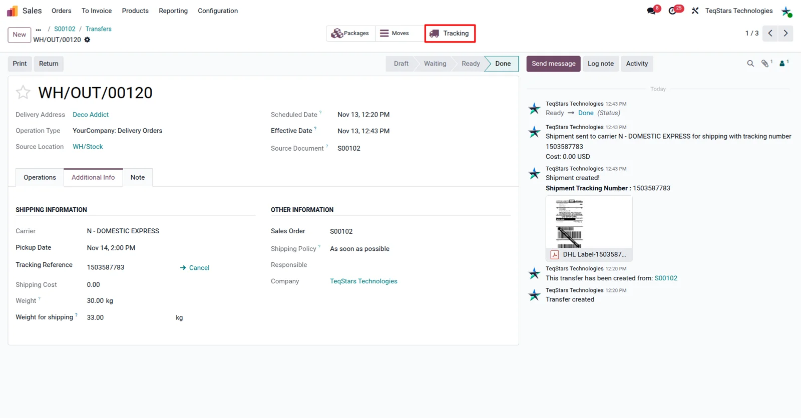Viewport: 801px width, 418px height.
Task: Click the New record button
Action: point(20,35)
